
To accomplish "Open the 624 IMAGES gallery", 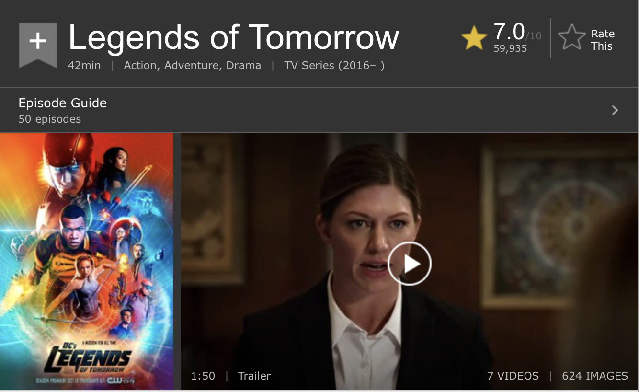I will [595, 376].
